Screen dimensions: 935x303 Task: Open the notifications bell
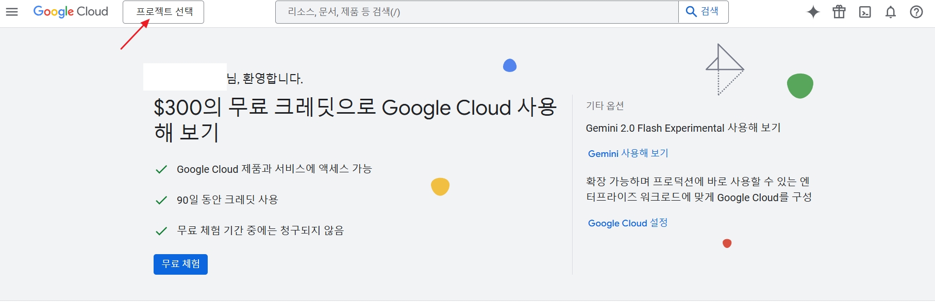[x=891, y=12]
